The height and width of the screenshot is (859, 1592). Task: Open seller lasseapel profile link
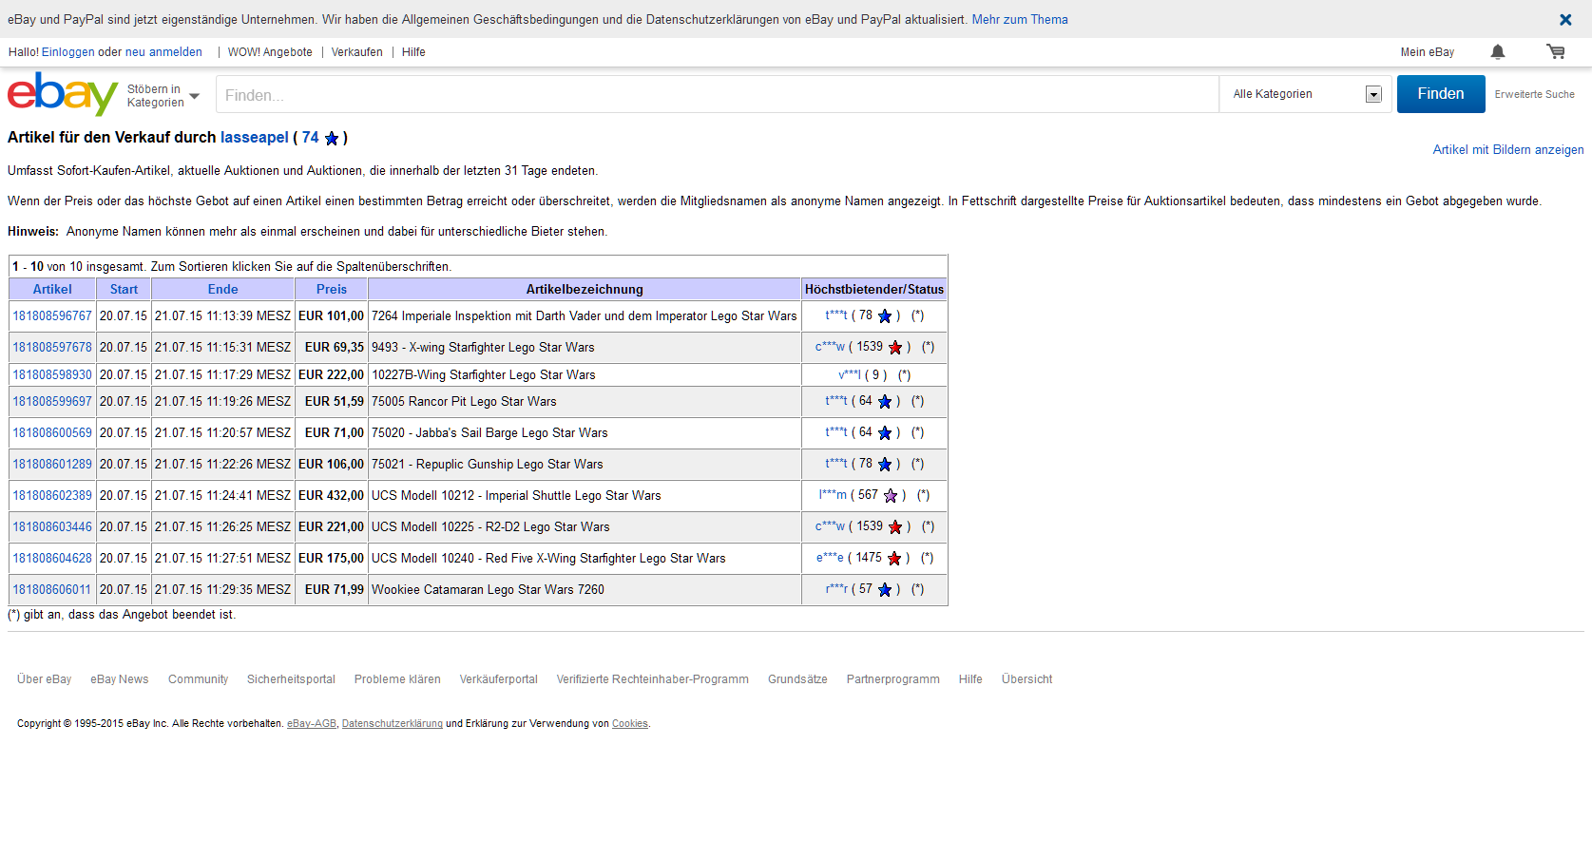click(255, 138)
